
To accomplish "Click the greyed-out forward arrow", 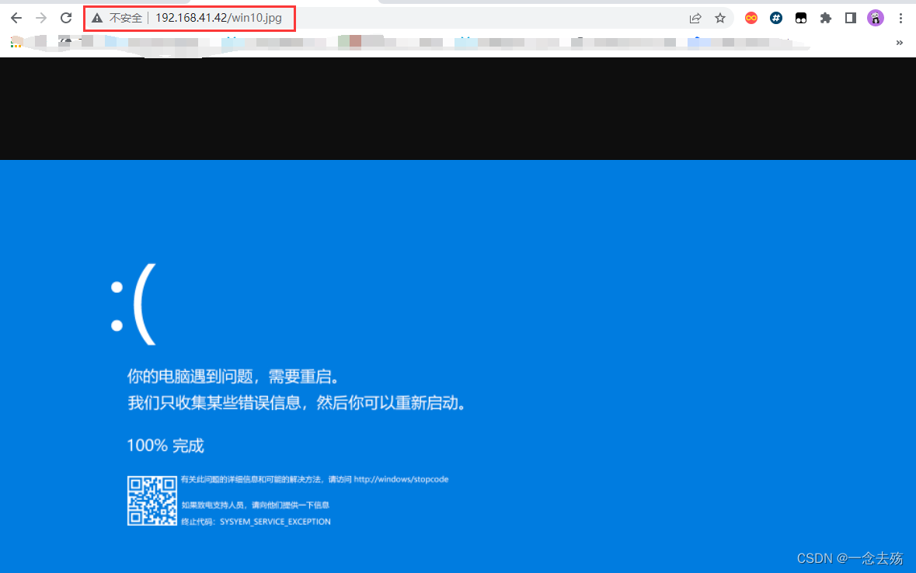I will (40, 17).
